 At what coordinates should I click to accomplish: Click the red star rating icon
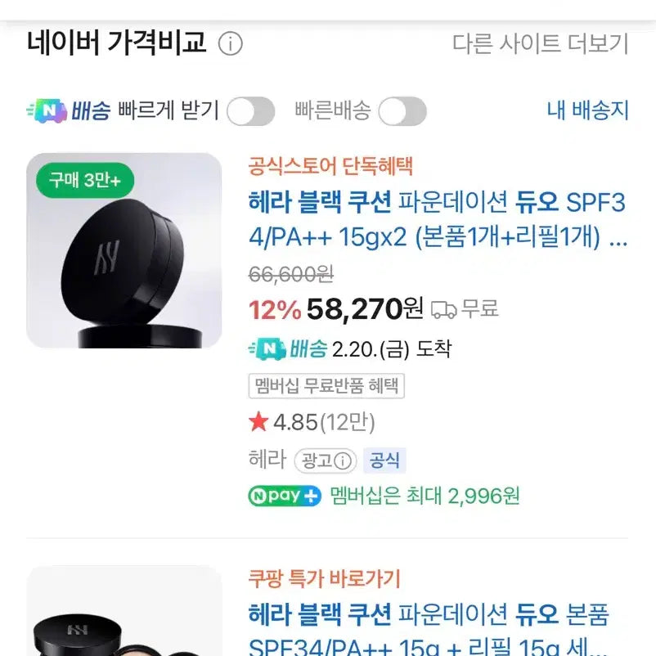[258, 422]
